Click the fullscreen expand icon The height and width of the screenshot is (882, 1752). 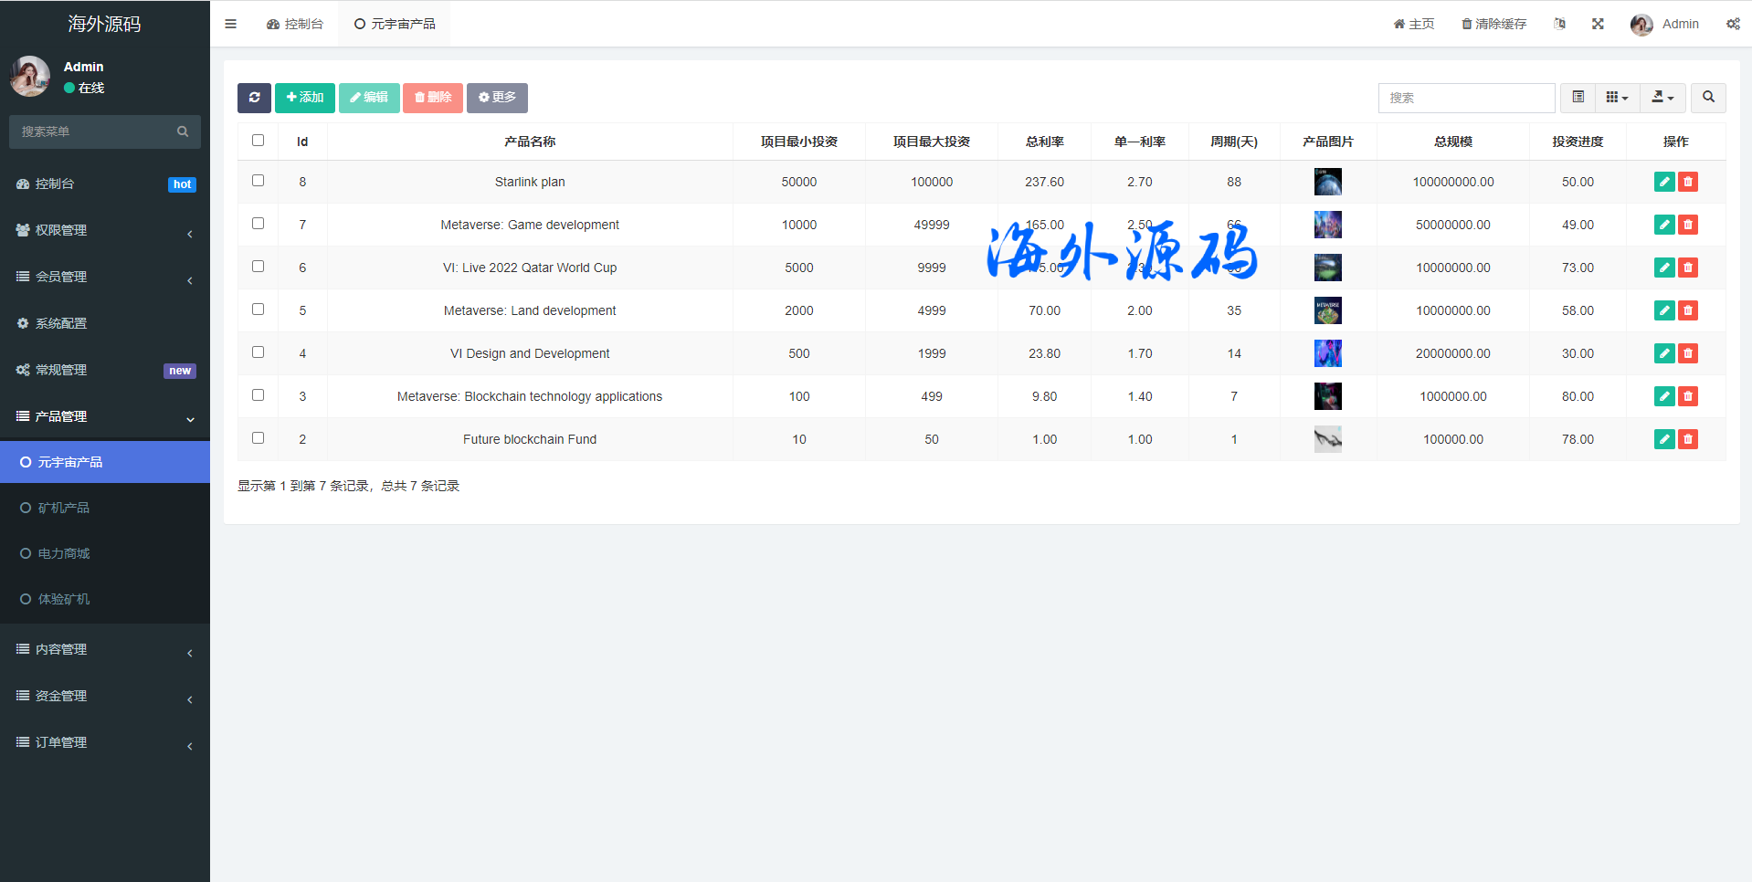[x=1598, y=24]
